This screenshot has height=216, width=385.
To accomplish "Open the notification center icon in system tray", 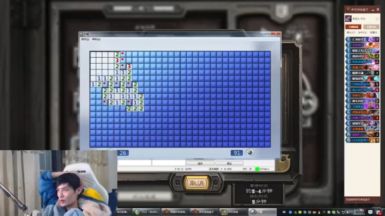I will click(370, 212).
